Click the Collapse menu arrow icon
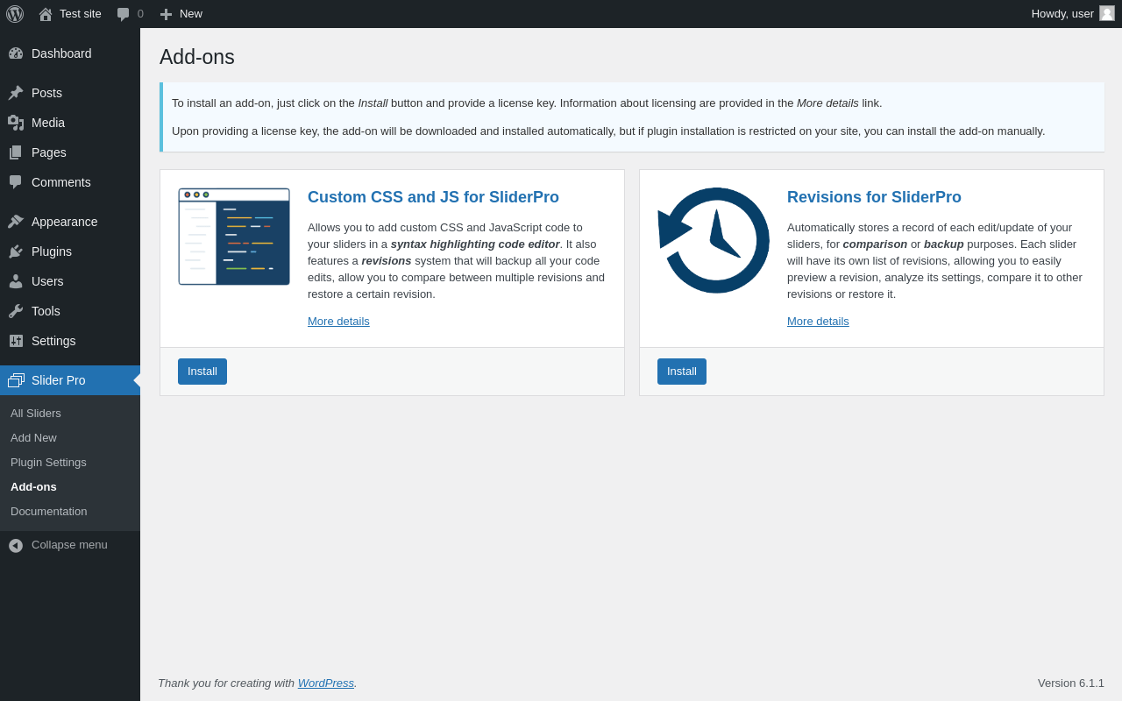1122x701 pixels. pos(16,545)
